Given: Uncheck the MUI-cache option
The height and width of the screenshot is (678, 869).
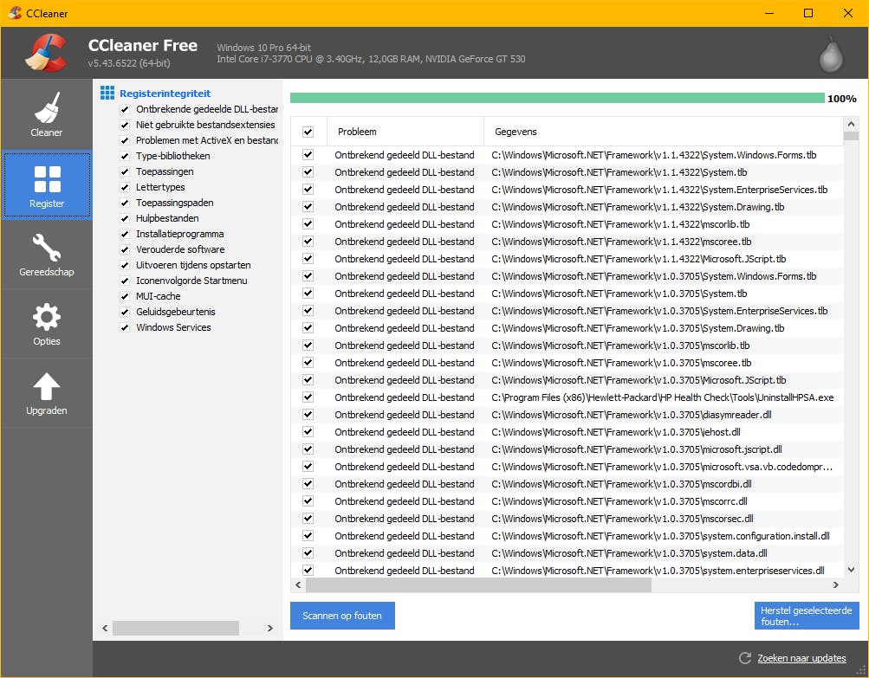Looking at the screenshot, I should click(125, 296).
